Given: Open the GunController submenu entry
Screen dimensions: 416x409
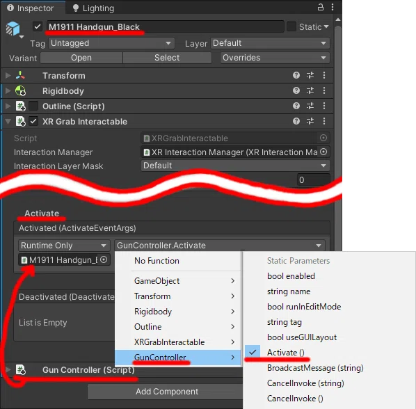Looking at the screenshot, I should 178,358.
